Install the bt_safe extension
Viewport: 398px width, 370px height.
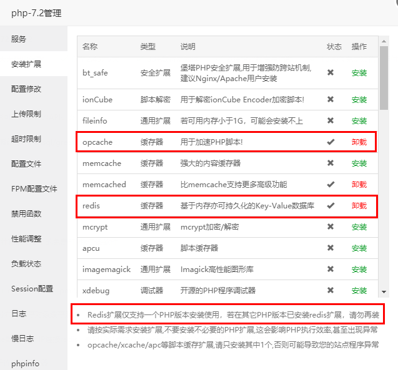point(359,73)
